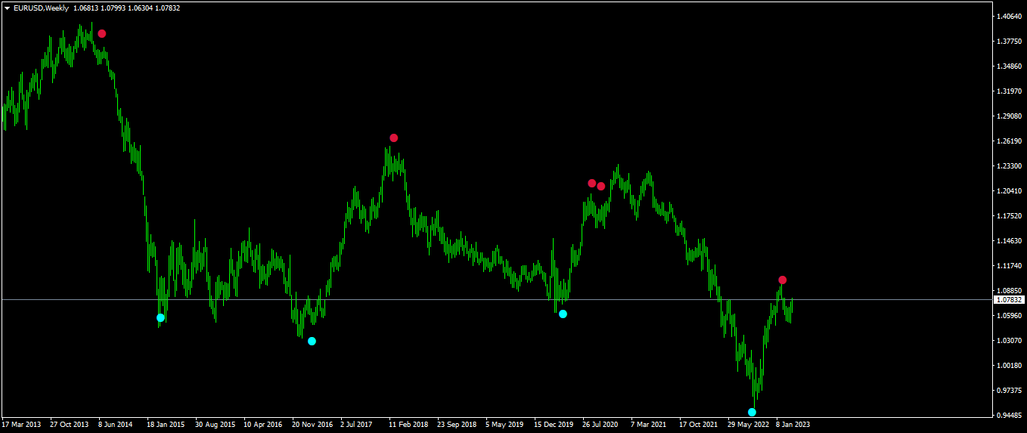
Task: Click the 17 Mar 2013 date label
Action: pos(21,425)
